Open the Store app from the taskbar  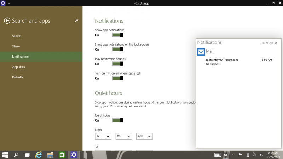pos(62,154)
